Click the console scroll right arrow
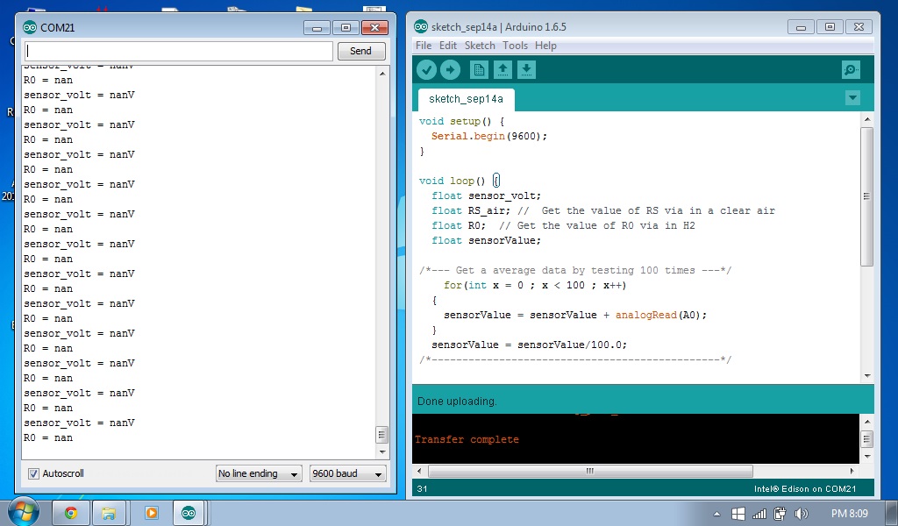The width and height of the screenshot is (898, 526). click(x=852, y=471)
